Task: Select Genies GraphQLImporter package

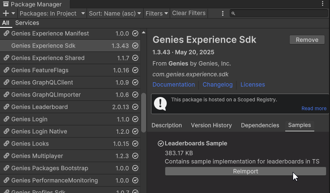Action: tap(70, 95)
